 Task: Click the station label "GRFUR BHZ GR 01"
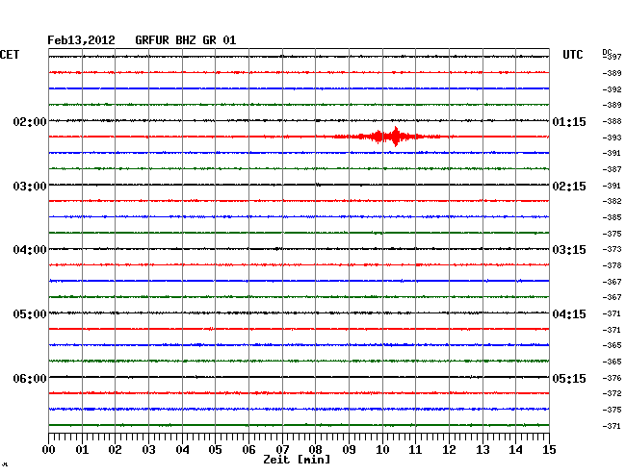[x=186, y=40]
